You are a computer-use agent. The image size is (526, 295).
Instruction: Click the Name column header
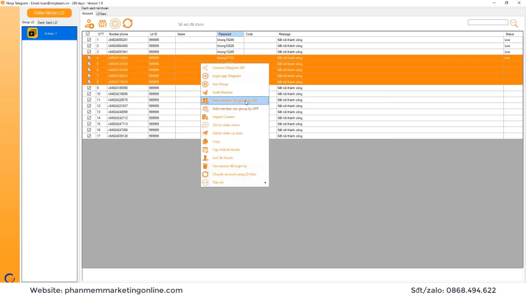tap(196, 34)
